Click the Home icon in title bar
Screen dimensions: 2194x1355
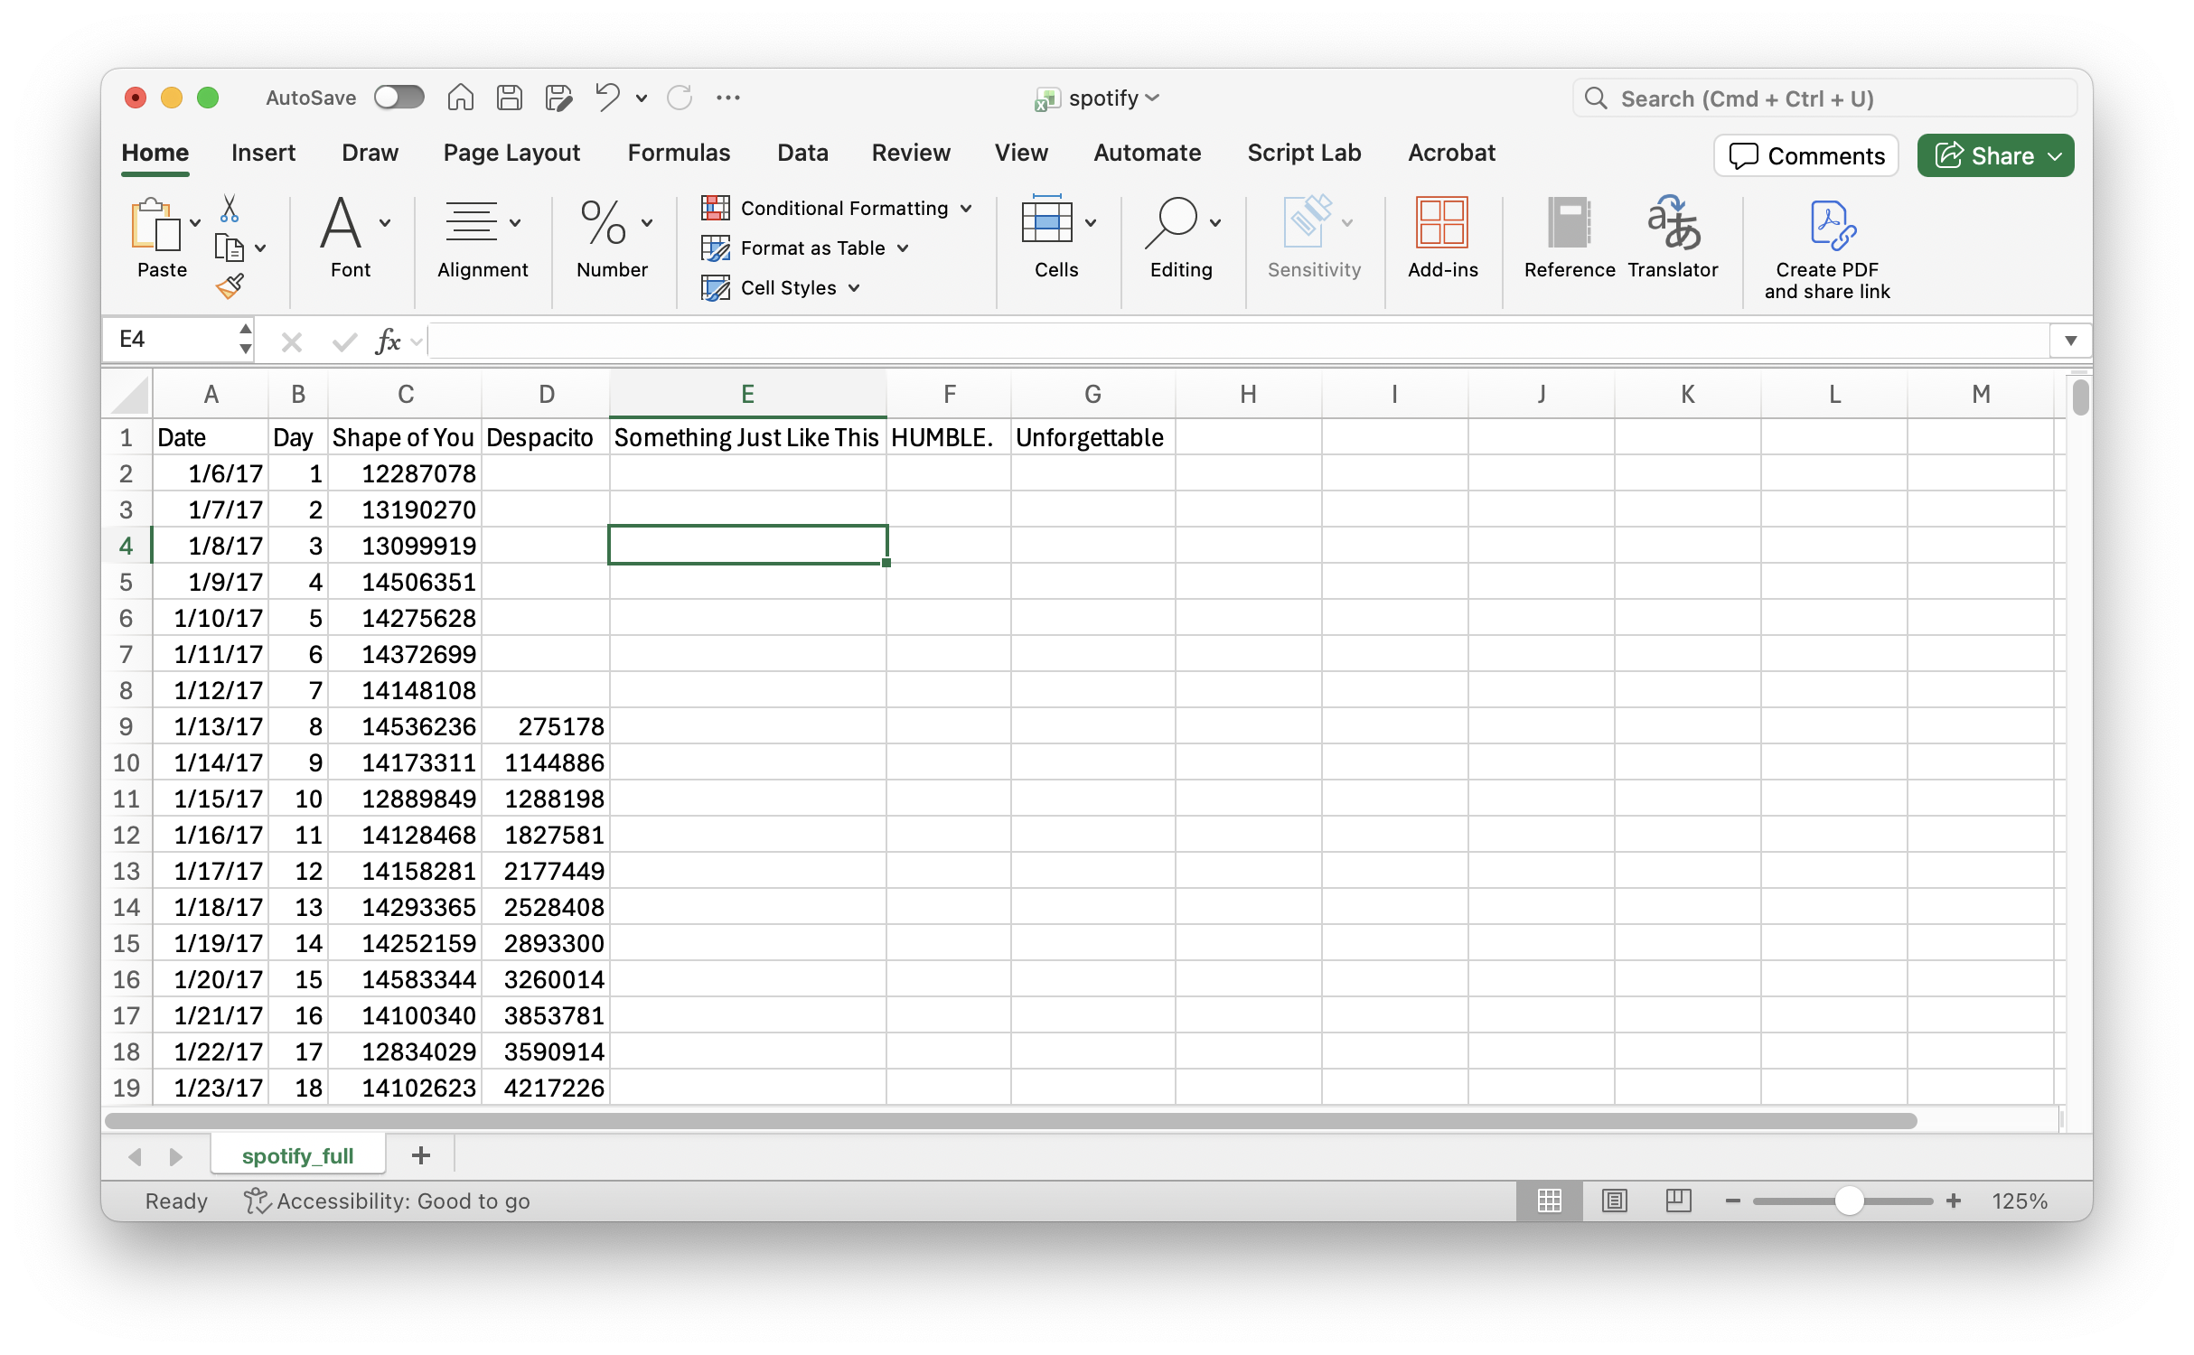[x=461, y=98]
